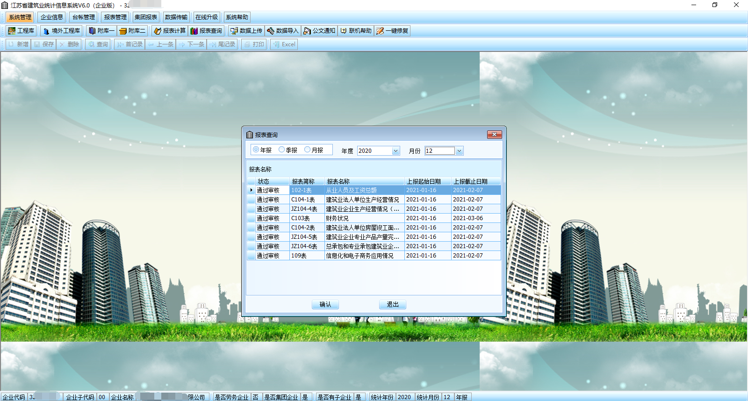Select the 月报 radio button

coord(314,150)
